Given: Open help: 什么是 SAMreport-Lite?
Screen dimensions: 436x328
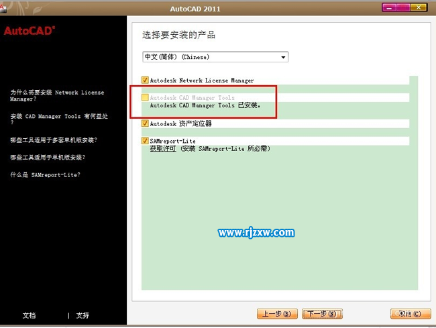Looking at the screenshot, I should (45, 175).
